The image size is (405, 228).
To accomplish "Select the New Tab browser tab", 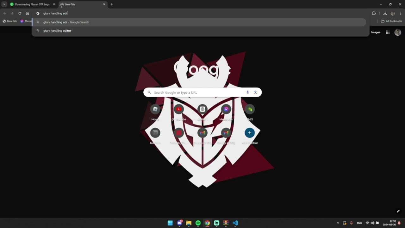I will (x=83, y=4).
